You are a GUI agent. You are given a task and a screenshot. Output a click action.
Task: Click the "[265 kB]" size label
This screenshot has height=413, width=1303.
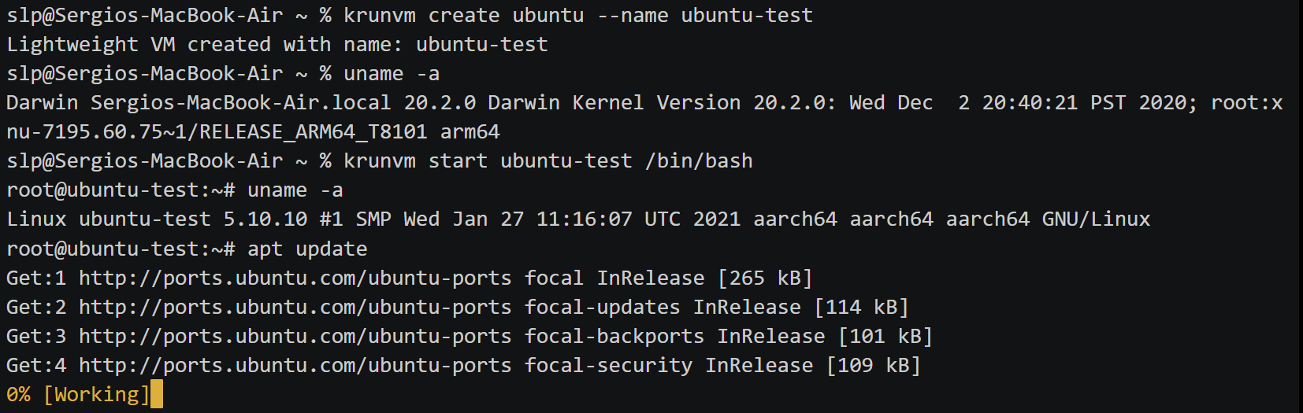[765, 278]
